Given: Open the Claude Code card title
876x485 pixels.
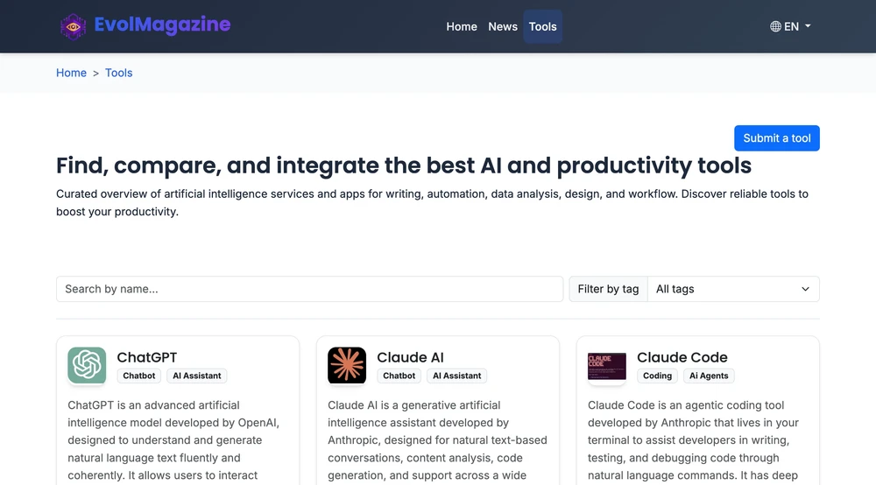Looking at the screenshot, I should click(682, 357).
